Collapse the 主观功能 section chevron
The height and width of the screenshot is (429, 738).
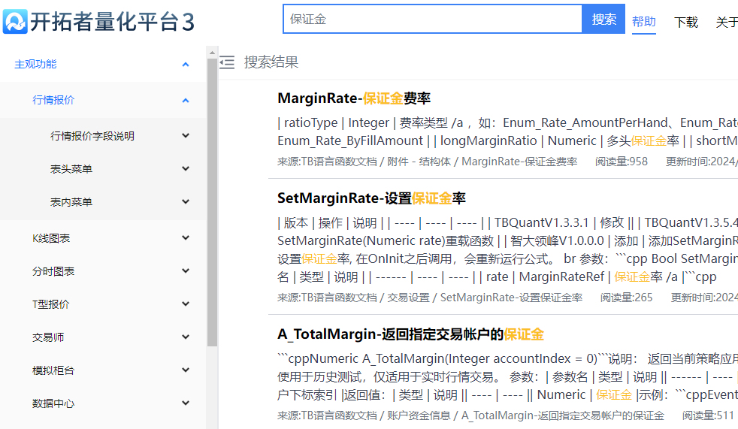pos(186,65)
